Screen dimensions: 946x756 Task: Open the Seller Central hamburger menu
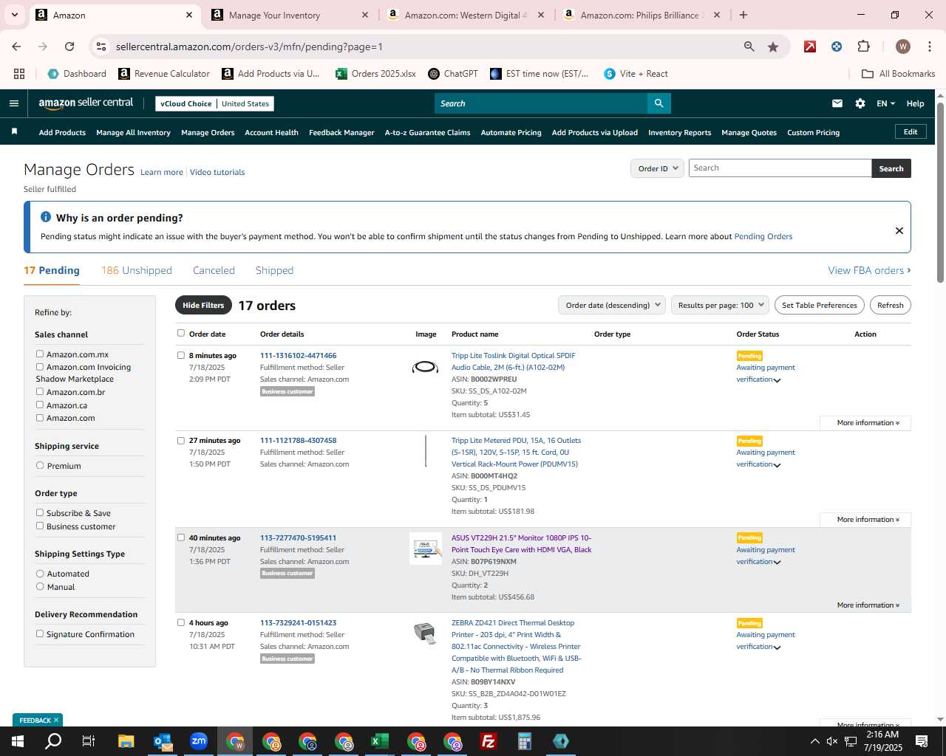tap(13, 103)
